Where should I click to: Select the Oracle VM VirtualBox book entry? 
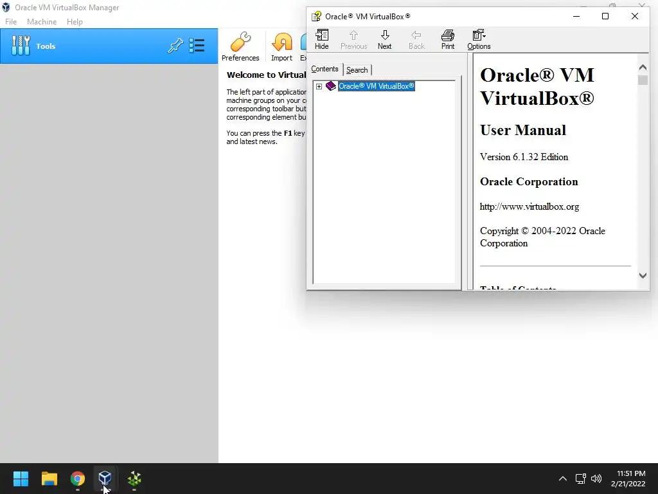377,86
